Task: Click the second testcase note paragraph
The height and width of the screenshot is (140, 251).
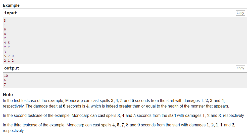Action: click(x=123, y=116)
